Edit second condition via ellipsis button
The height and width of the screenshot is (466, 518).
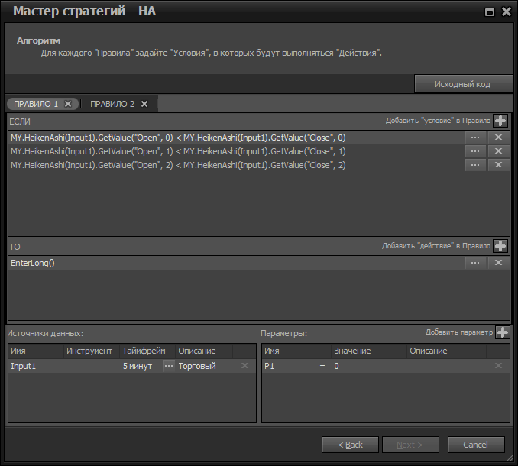click(475, 151)
